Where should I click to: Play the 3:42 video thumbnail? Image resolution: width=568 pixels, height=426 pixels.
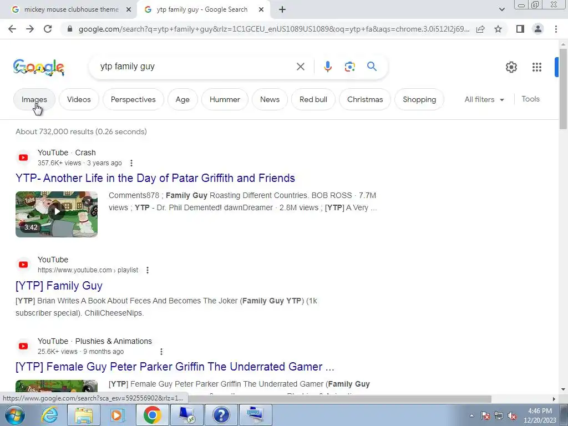point(57,214)
